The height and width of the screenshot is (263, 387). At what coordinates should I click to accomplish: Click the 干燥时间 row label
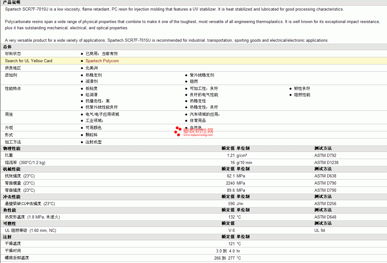[x=13, y=251]
